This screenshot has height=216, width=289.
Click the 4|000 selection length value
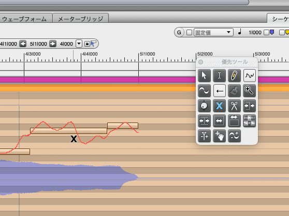click(x=66, y=44)
